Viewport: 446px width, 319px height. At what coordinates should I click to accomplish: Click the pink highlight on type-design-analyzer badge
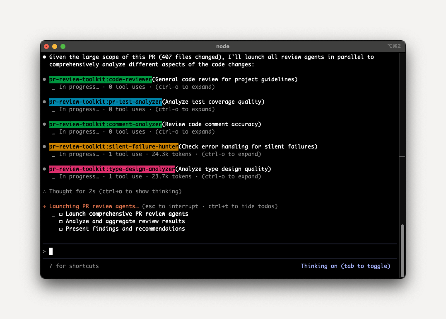tap(112, 169)
